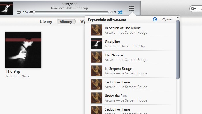This screenshot has width=202, height=114.
Task: Select In Search of The Divine track
Action: (132, 30)
